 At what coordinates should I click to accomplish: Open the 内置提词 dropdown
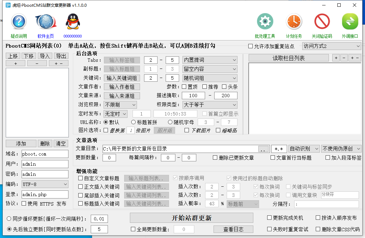210,60
